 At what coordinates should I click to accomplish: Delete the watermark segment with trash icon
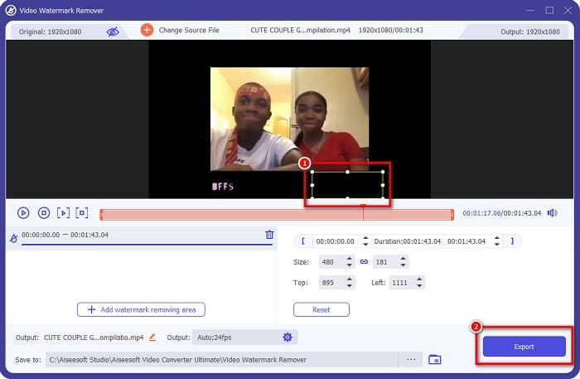point(269,235)
